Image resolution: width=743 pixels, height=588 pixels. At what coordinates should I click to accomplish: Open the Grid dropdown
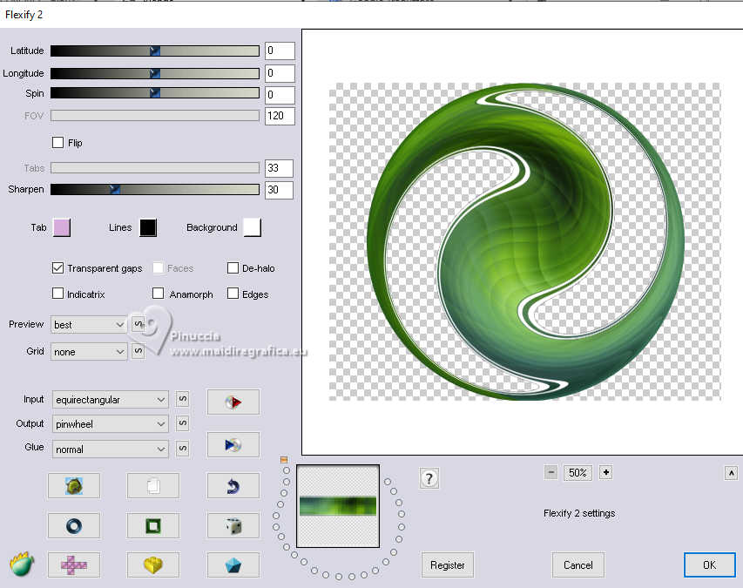(x=89, y=352)
